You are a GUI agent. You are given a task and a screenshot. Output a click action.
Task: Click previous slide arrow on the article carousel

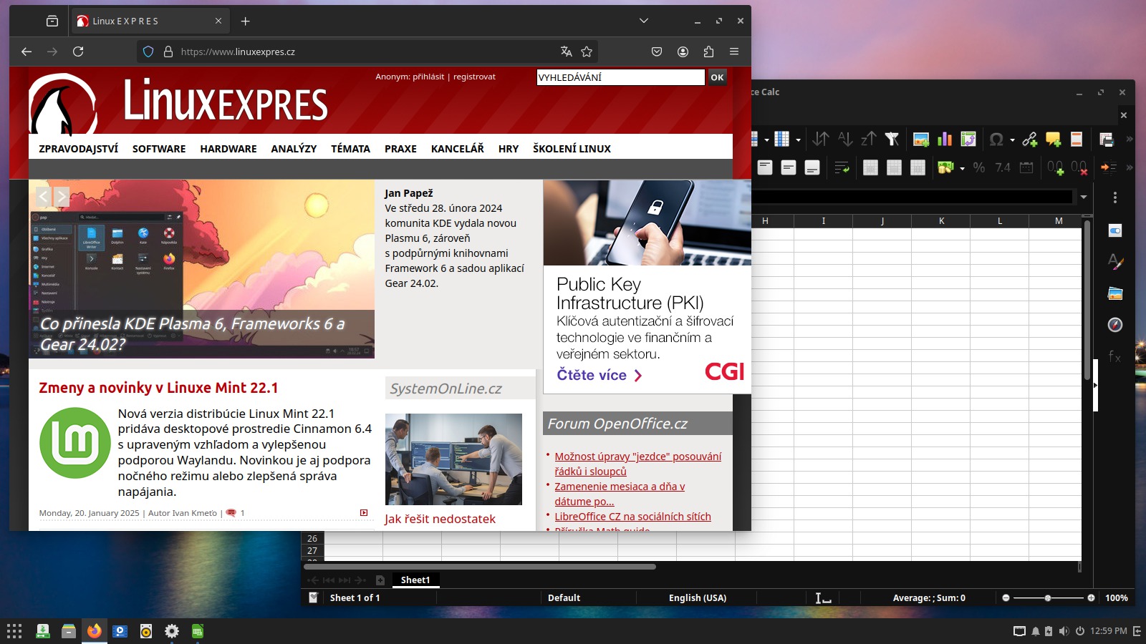click(44, 197)
